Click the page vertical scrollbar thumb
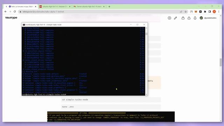Image resolution: width=224 pixels, height=126 pixels. pos(221,62)
